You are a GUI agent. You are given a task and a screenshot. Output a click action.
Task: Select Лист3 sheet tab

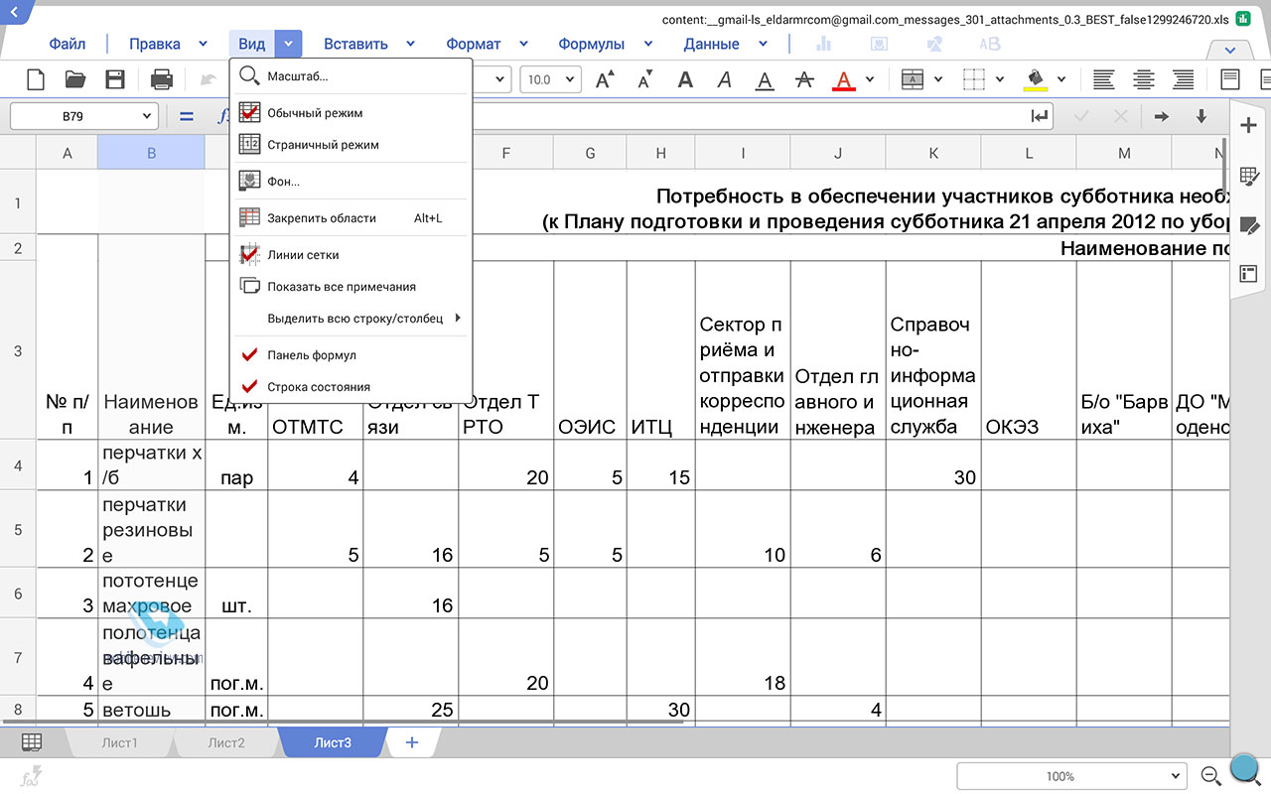(x=333, y=742)
